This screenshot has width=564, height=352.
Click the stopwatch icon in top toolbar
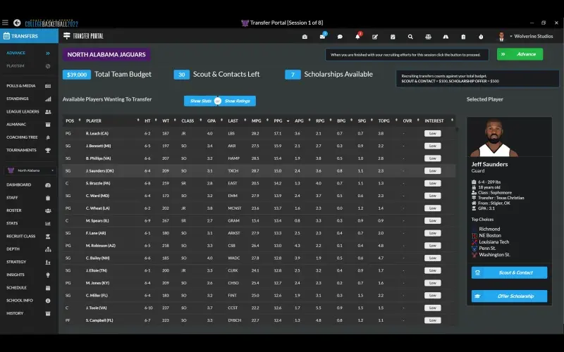pos(481,37)
